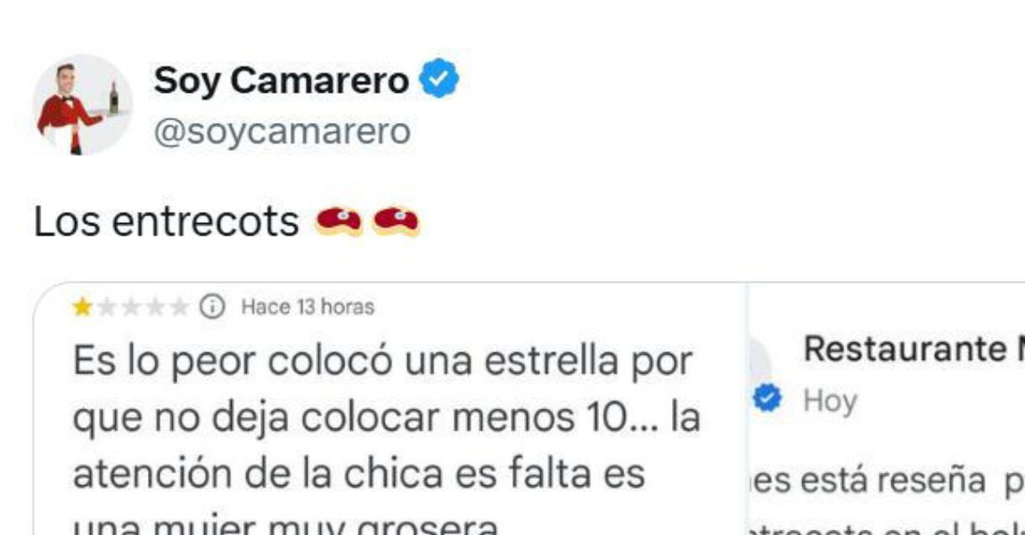Open the @soycamarero handle link

coord(282,131)
